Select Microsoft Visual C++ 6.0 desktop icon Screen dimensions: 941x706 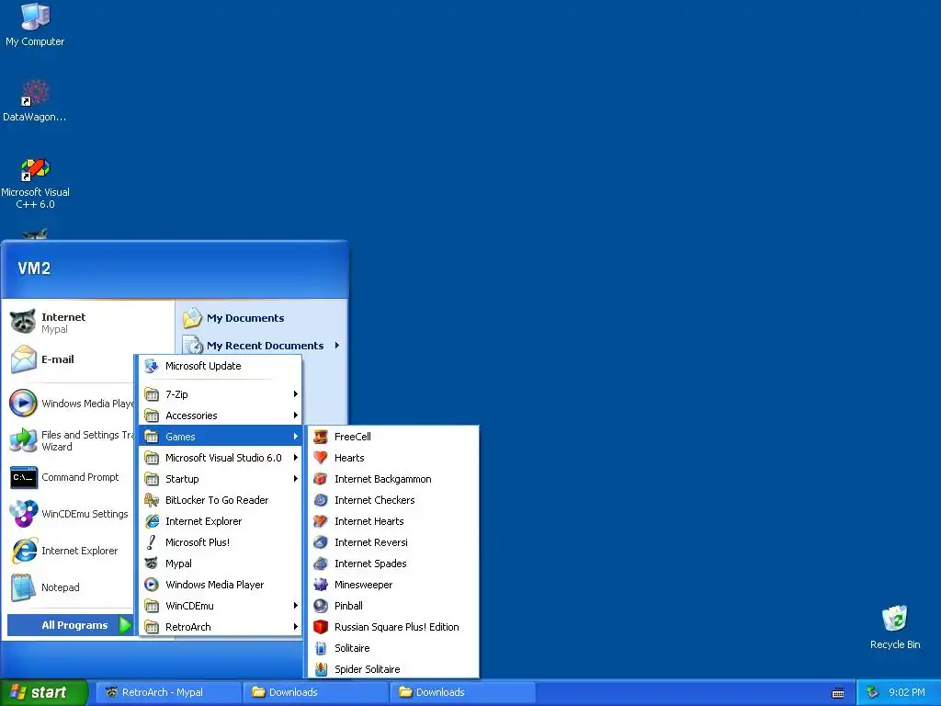point(35,184)
